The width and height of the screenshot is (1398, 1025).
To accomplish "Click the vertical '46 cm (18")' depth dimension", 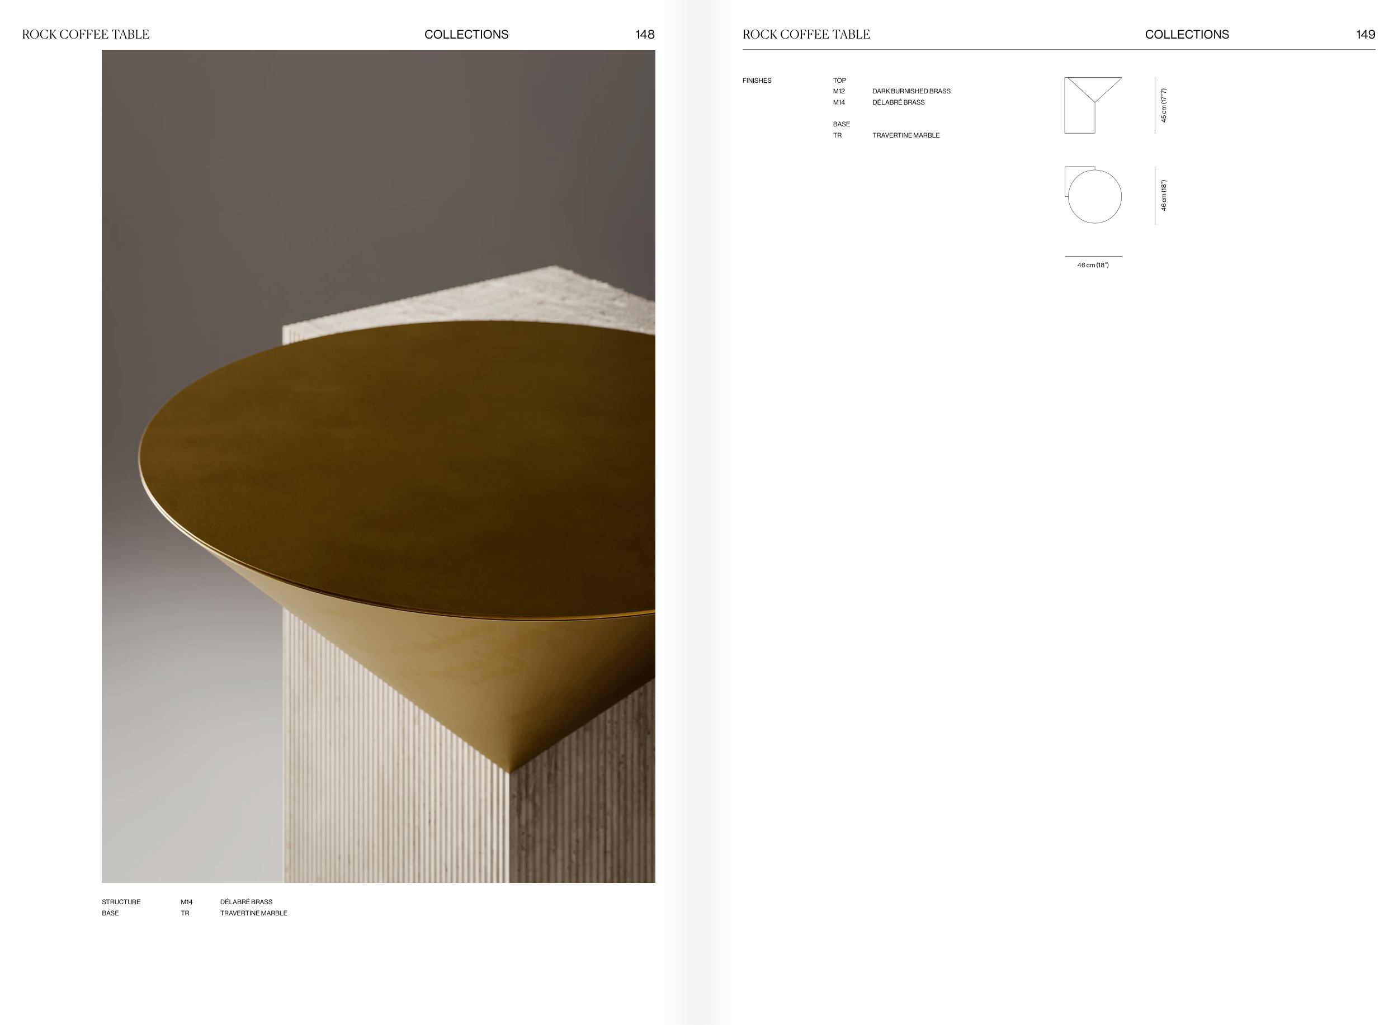I will click(1164, 196).
